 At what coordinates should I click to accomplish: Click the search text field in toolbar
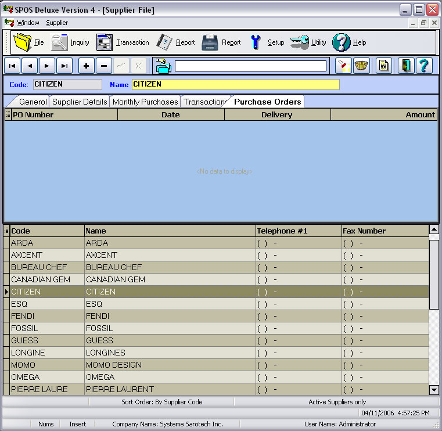coord(250,66)
